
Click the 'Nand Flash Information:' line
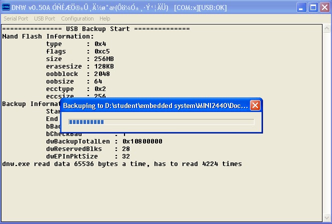48,36
